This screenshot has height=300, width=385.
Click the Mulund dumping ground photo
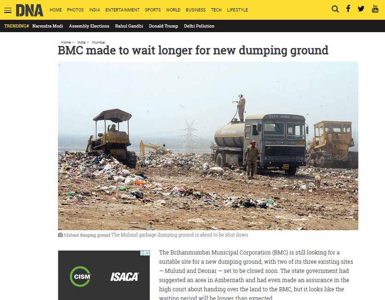click(208, 146)
